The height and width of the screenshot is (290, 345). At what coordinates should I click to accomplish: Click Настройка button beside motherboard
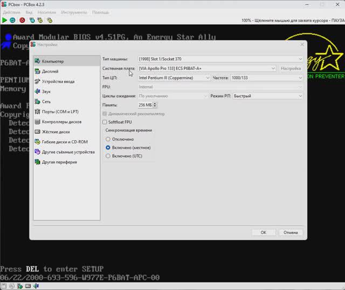291,68
